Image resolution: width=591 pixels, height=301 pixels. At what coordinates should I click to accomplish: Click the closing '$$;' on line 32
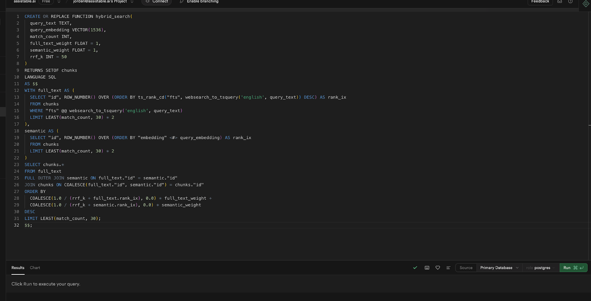point(28,225)
